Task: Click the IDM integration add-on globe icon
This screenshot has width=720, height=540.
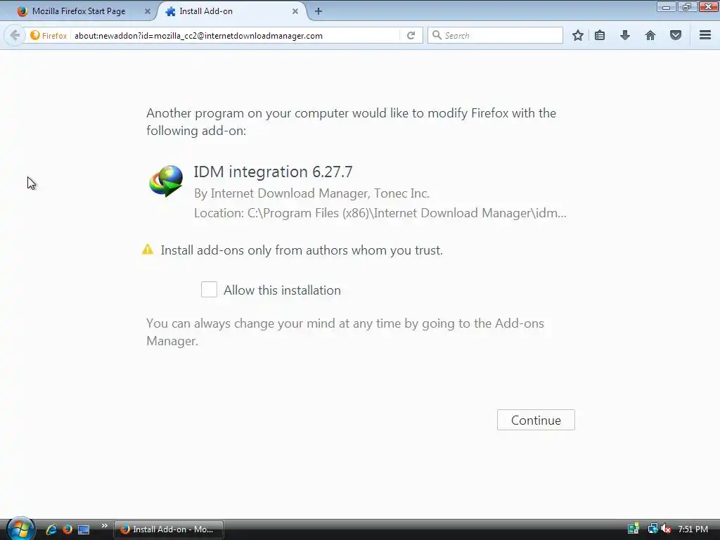Action: coord(166,181)
